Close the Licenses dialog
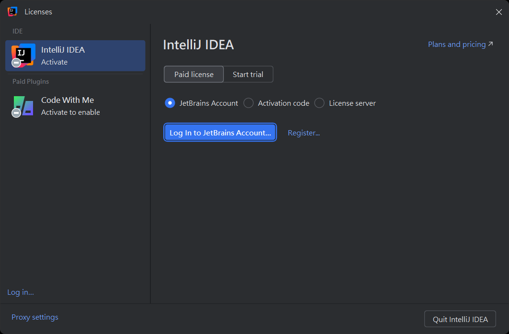 (498, 12)
